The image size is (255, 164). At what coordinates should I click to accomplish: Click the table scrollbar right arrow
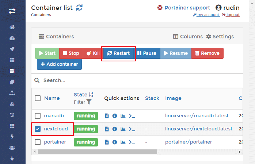click(239, 152)
